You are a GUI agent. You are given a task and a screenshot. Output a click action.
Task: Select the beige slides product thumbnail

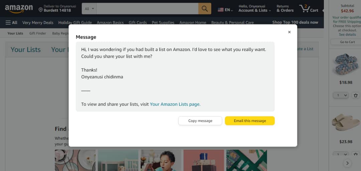pyautogui.click(x=346, y=123)
